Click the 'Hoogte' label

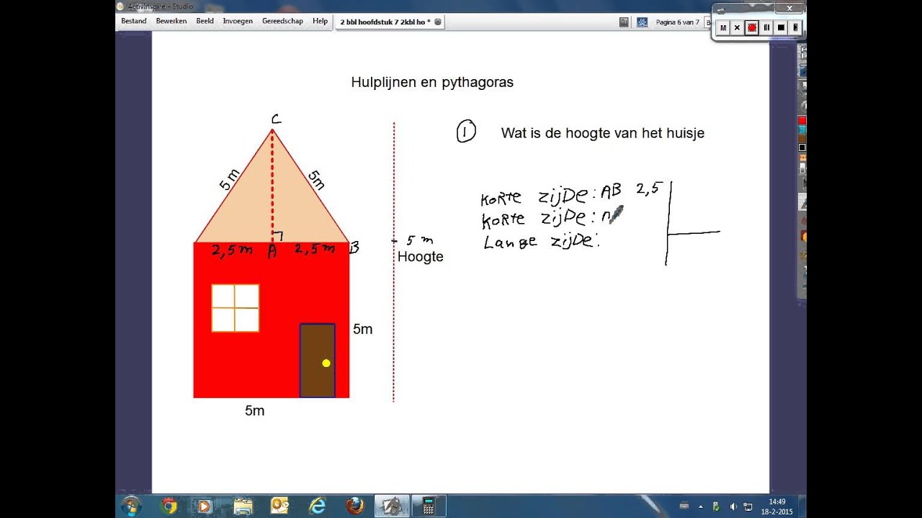pyautogui.click(x=421, y=257)
